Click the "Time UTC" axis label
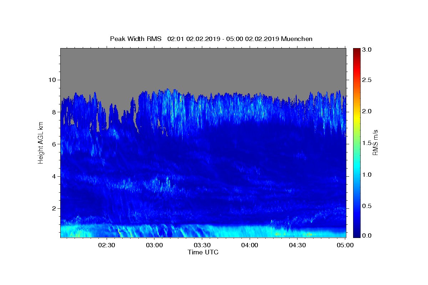 203,252
